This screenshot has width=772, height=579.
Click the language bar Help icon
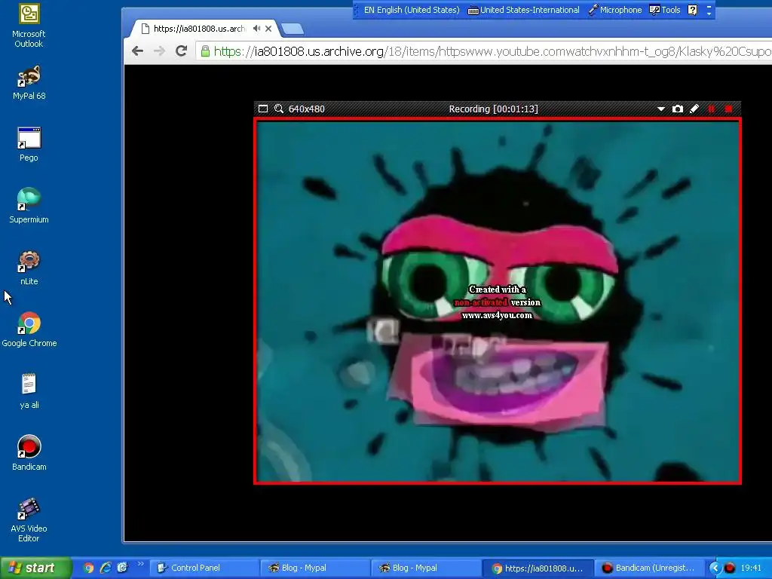pos(692,10)
